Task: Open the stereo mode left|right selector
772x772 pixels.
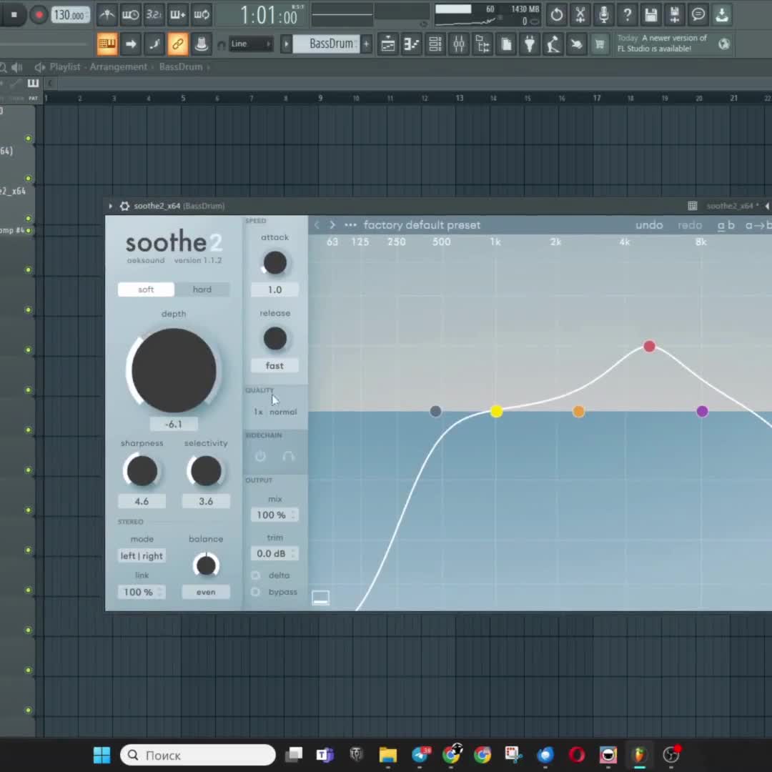Action: coord(142,555)
